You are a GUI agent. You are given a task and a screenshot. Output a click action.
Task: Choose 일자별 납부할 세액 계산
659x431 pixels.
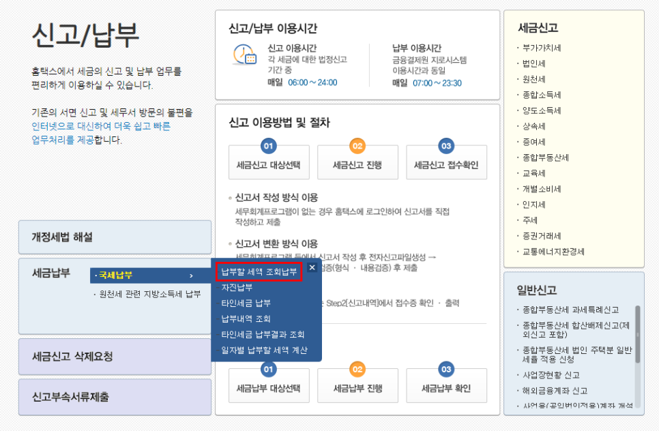click(265, 350)
